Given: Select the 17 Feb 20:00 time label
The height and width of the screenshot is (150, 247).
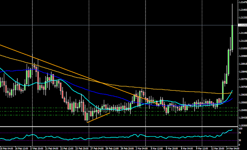Looking at the screenshot, I should pyautogui.click(x=37, y=148).
